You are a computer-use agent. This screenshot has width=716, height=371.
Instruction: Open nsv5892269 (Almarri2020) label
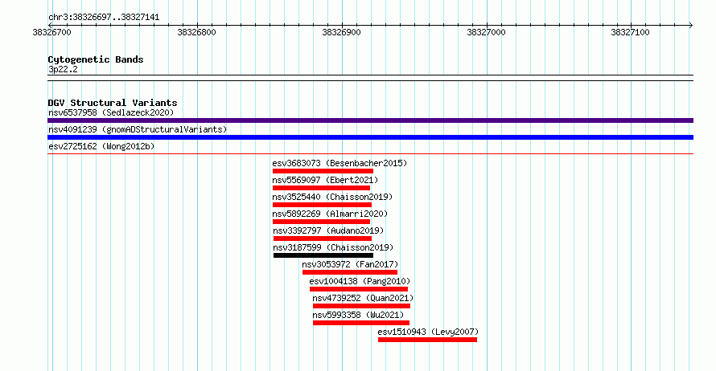point(330,214)
